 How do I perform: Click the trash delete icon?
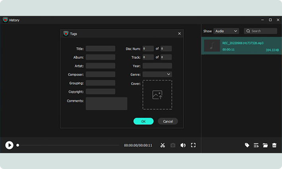[274, 145]
